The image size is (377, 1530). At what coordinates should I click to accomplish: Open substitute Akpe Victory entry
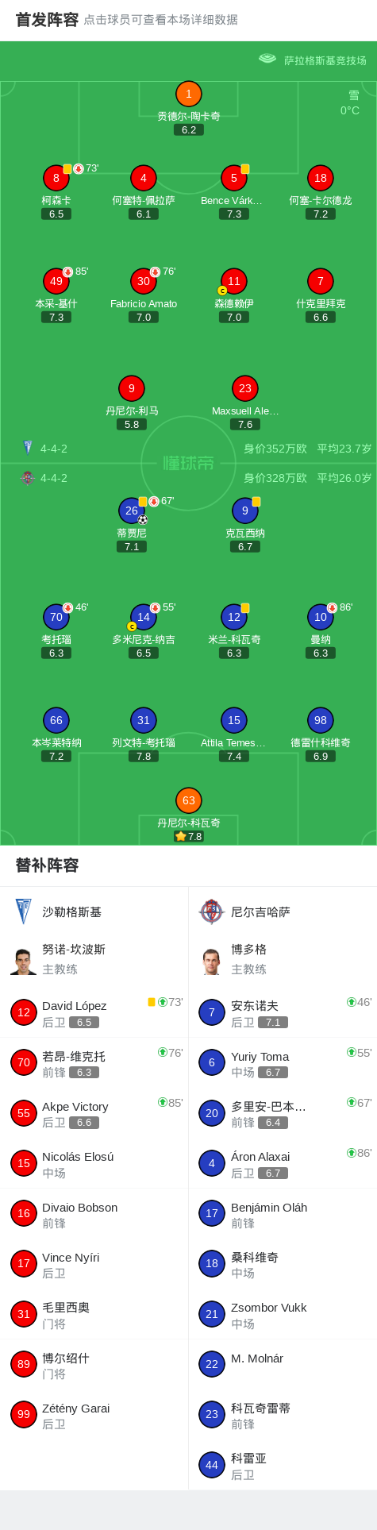click(x=94, y=1113)
